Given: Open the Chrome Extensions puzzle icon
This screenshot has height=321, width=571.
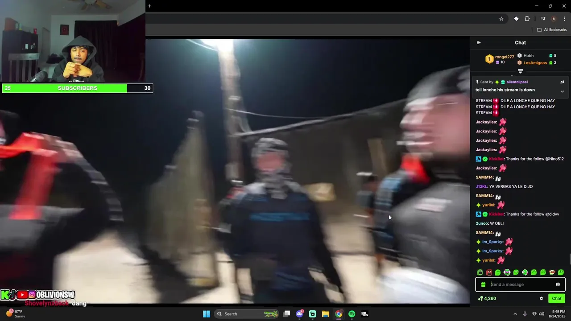Looking at the screenshot, I should click(x=527, y=19).
